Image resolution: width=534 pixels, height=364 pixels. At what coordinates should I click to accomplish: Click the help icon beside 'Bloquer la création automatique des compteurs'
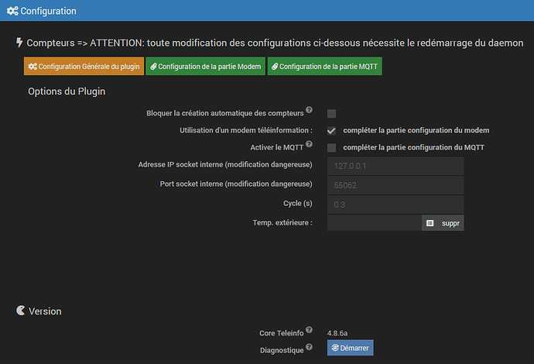coord(310,111)
